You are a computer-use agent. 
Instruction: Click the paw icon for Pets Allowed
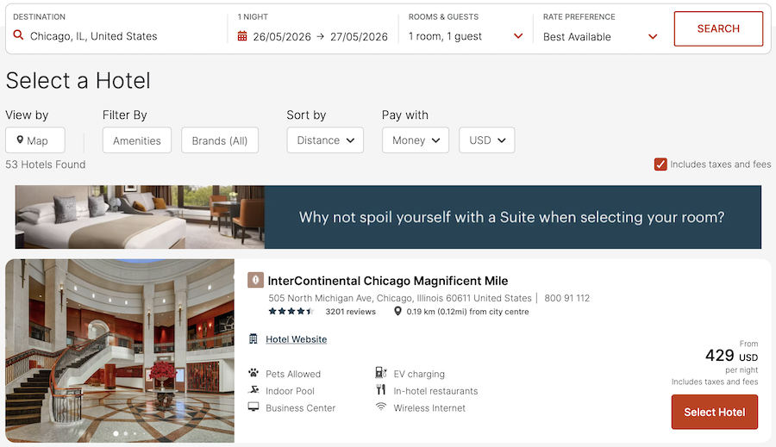253,373
